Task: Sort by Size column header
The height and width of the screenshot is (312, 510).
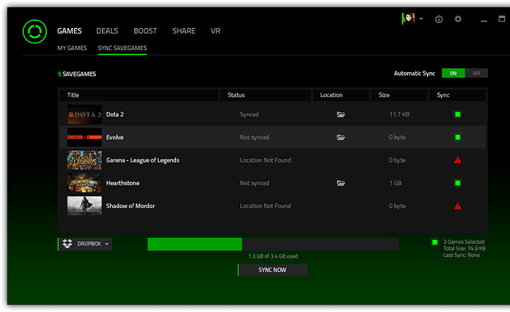Action: point(399,95)
